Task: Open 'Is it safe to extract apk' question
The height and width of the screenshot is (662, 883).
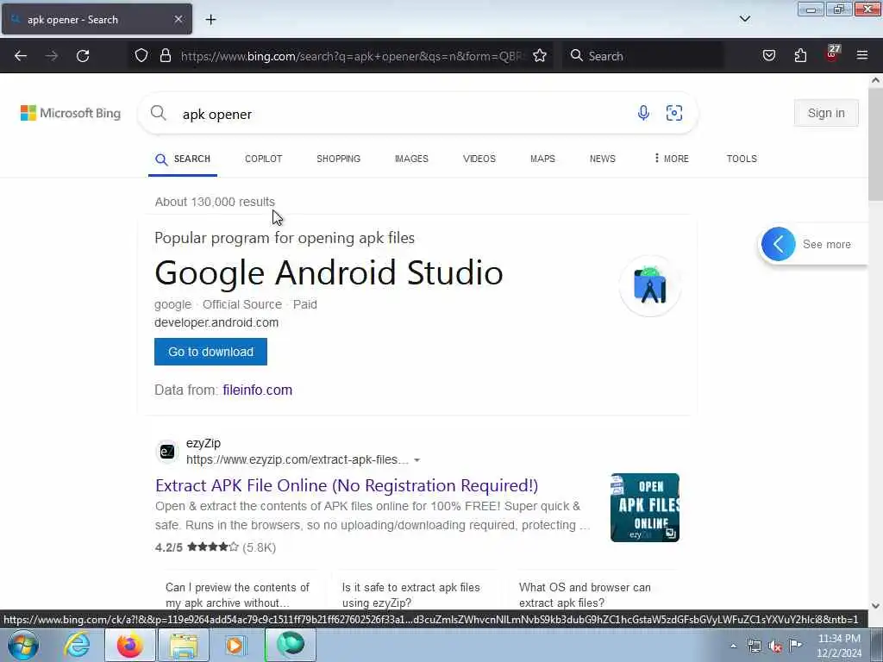Action: coord(411,595)
